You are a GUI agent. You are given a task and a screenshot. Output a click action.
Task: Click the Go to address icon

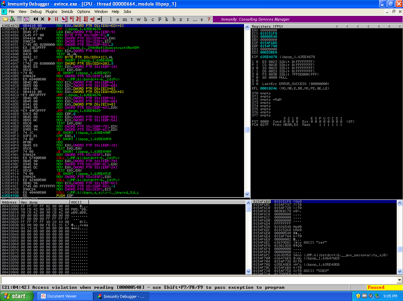99,19
